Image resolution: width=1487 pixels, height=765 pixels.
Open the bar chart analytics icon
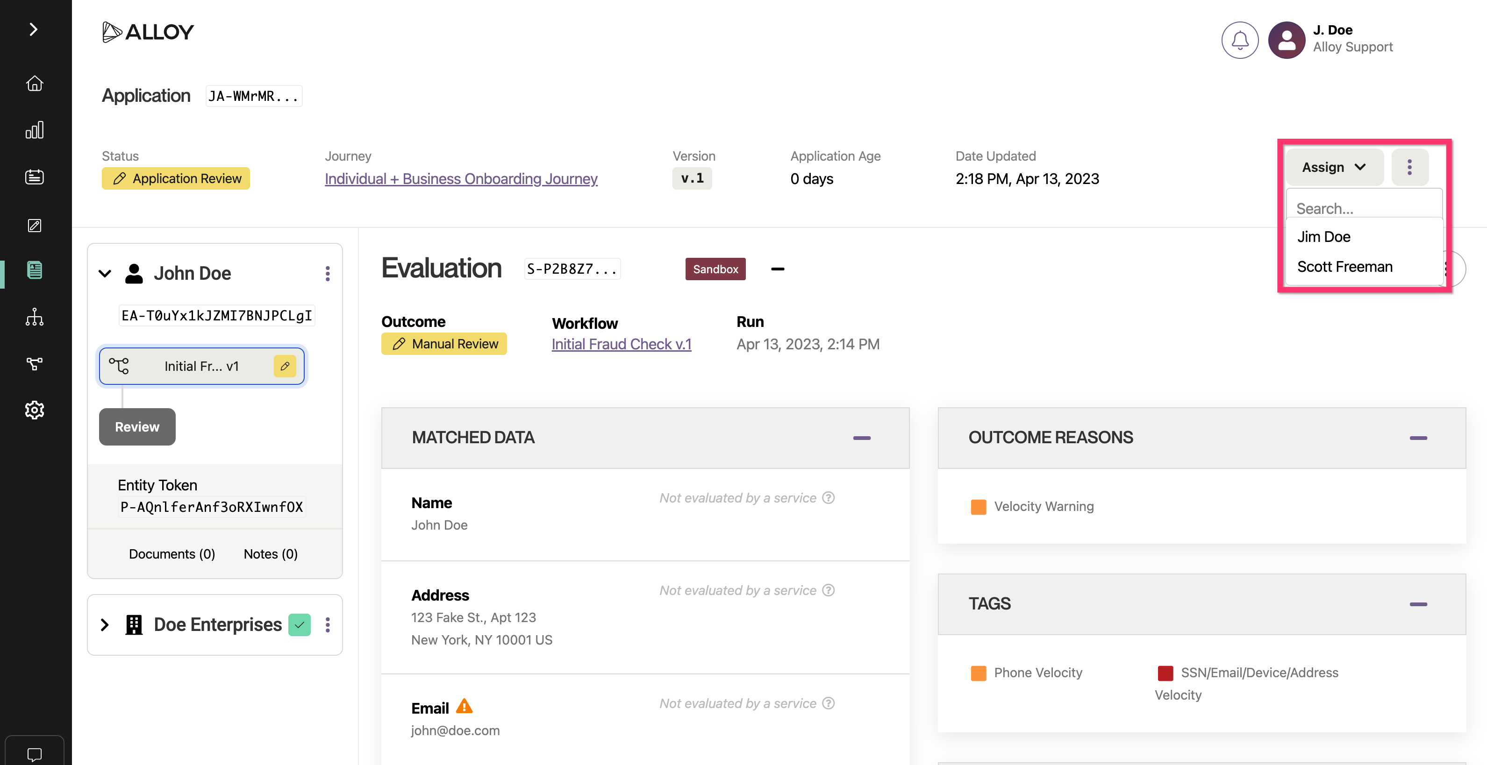(35, 130)
